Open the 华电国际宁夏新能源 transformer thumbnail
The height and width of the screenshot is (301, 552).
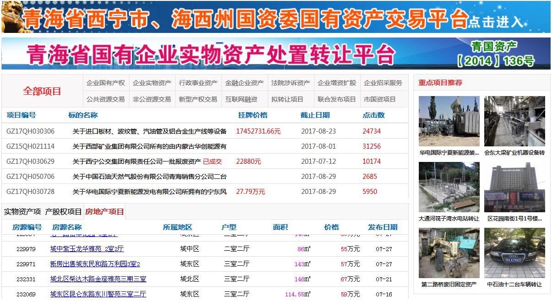(449, 121)
